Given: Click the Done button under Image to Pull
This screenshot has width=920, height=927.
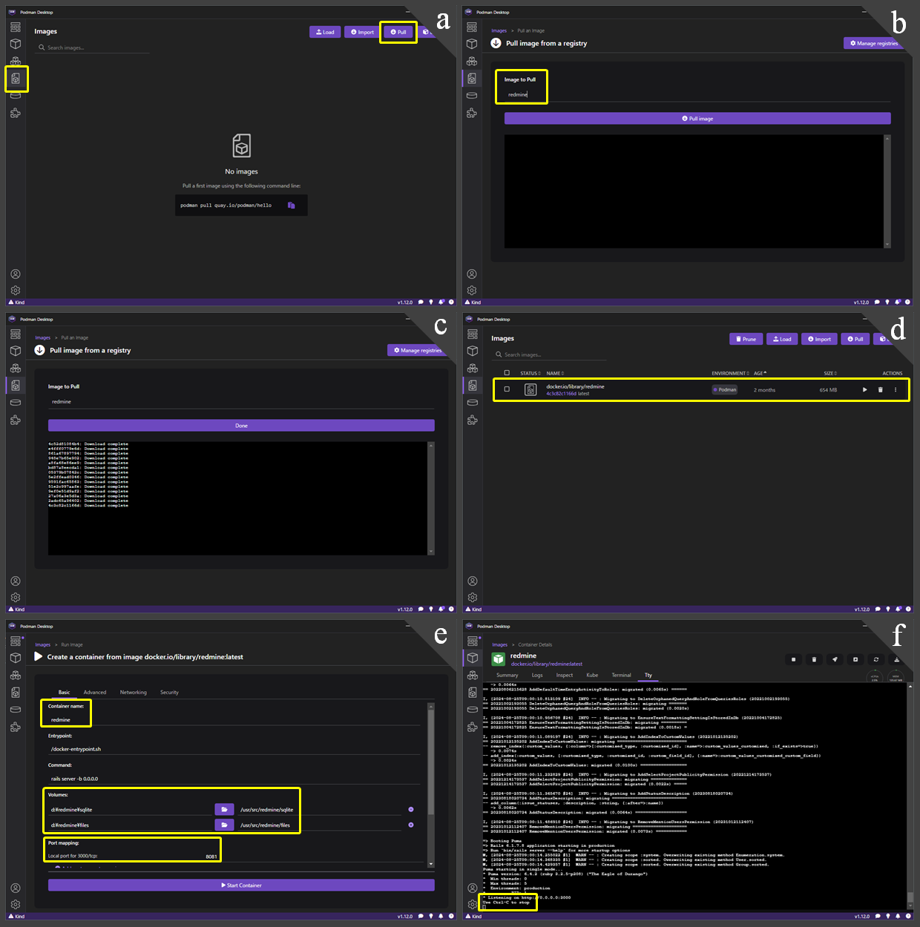Looking at the screenshot, I should 241,426.
